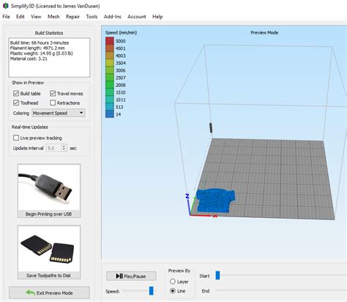
Task: Click the 'Build time: 66 hours 3 minutes' line
Action: click(40, 42)
